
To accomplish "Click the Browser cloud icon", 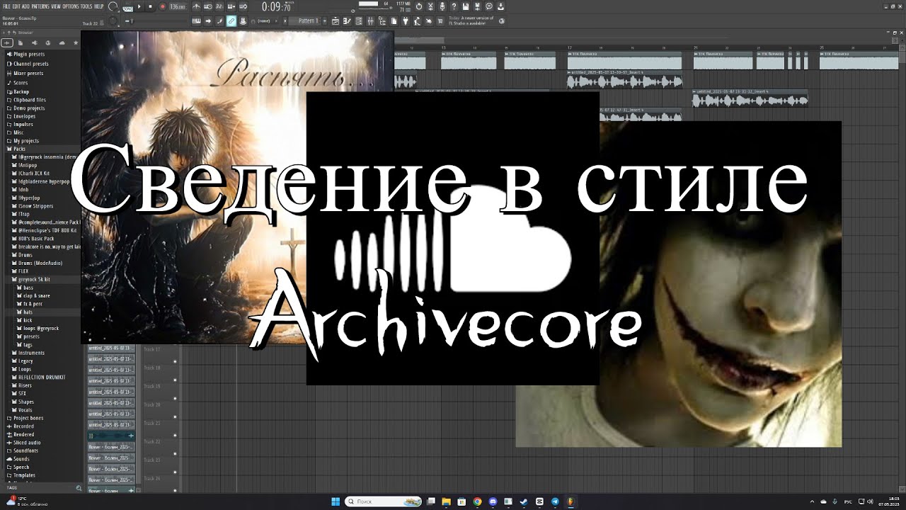I will tap(62, 42).
